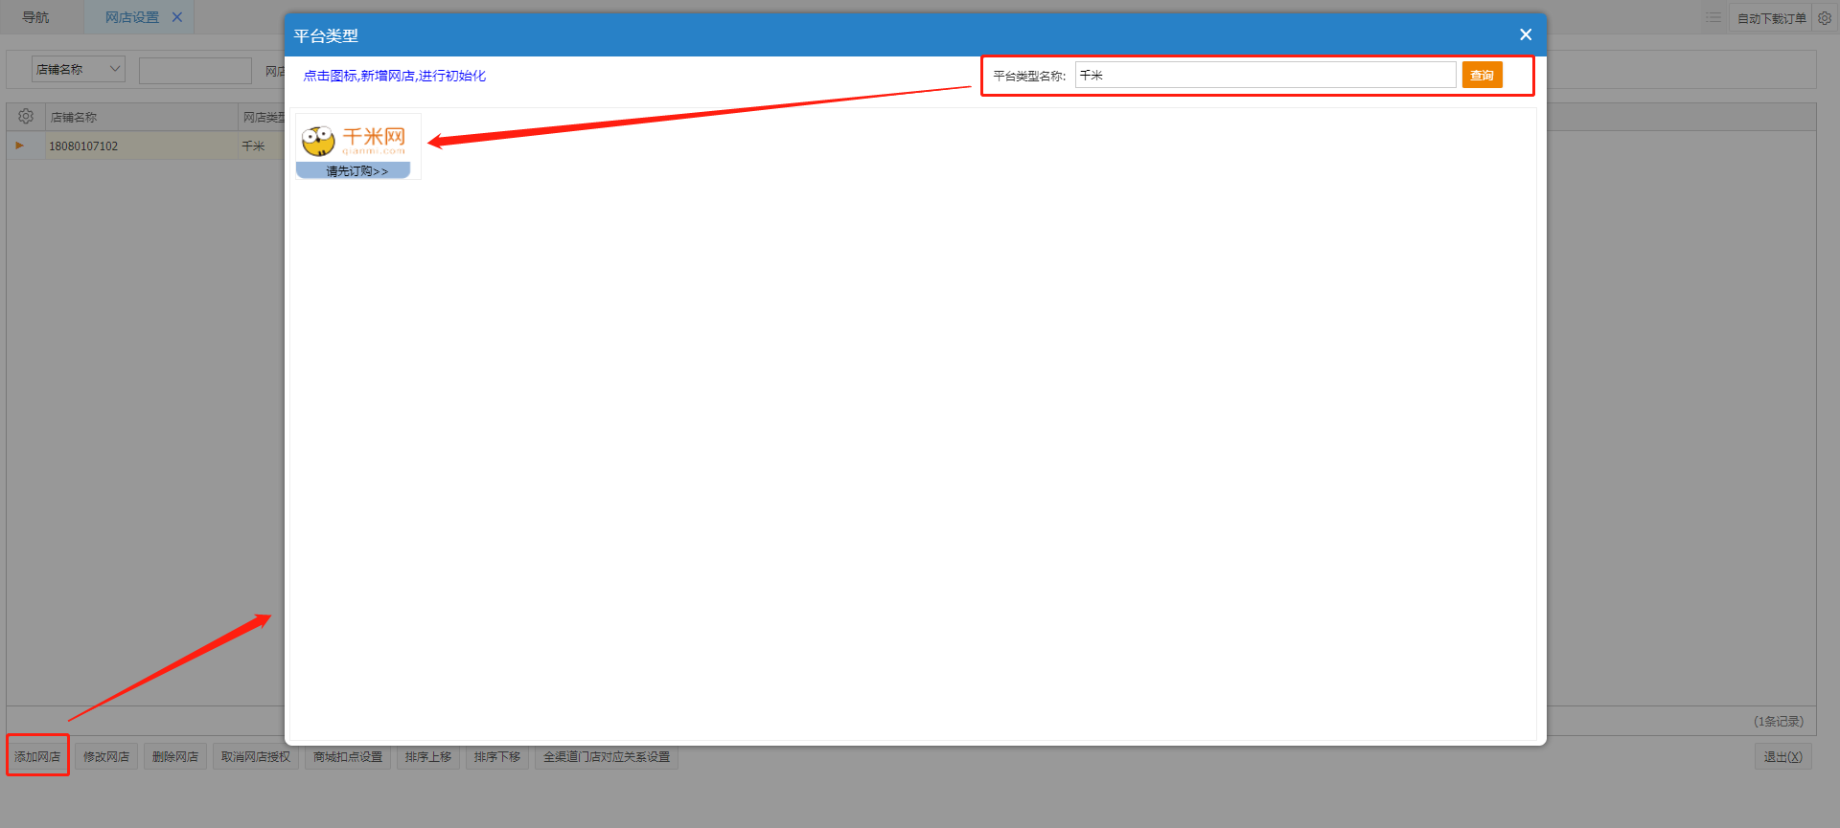Screen dimensions: 1840x828
Task: Click the 排序上移 button
Action: click(428, 756)
